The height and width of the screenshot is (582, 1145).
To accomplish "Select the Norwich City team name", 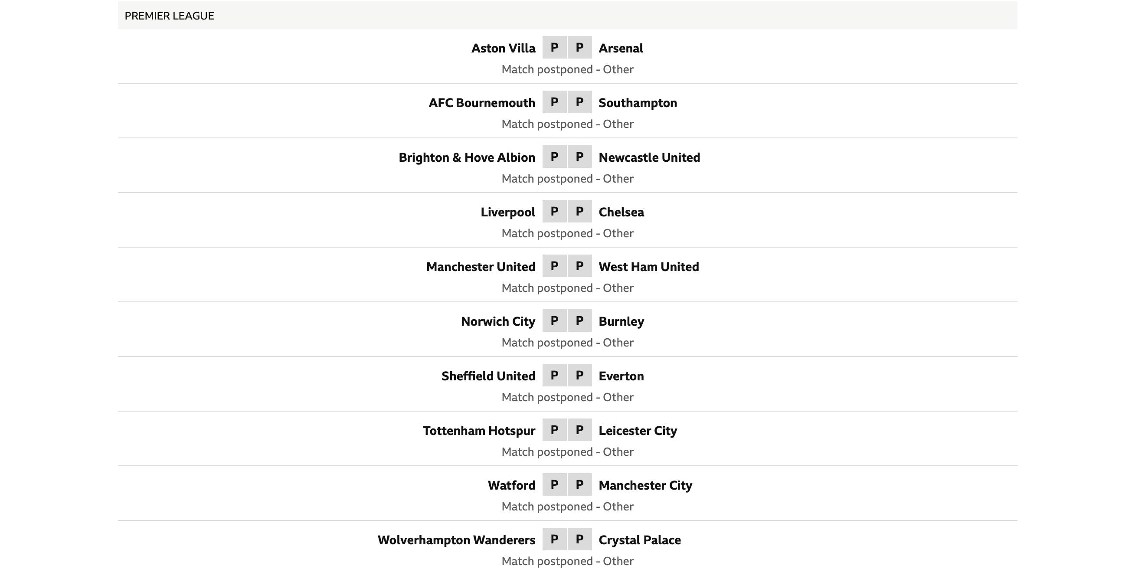I will tap(498, 321).
